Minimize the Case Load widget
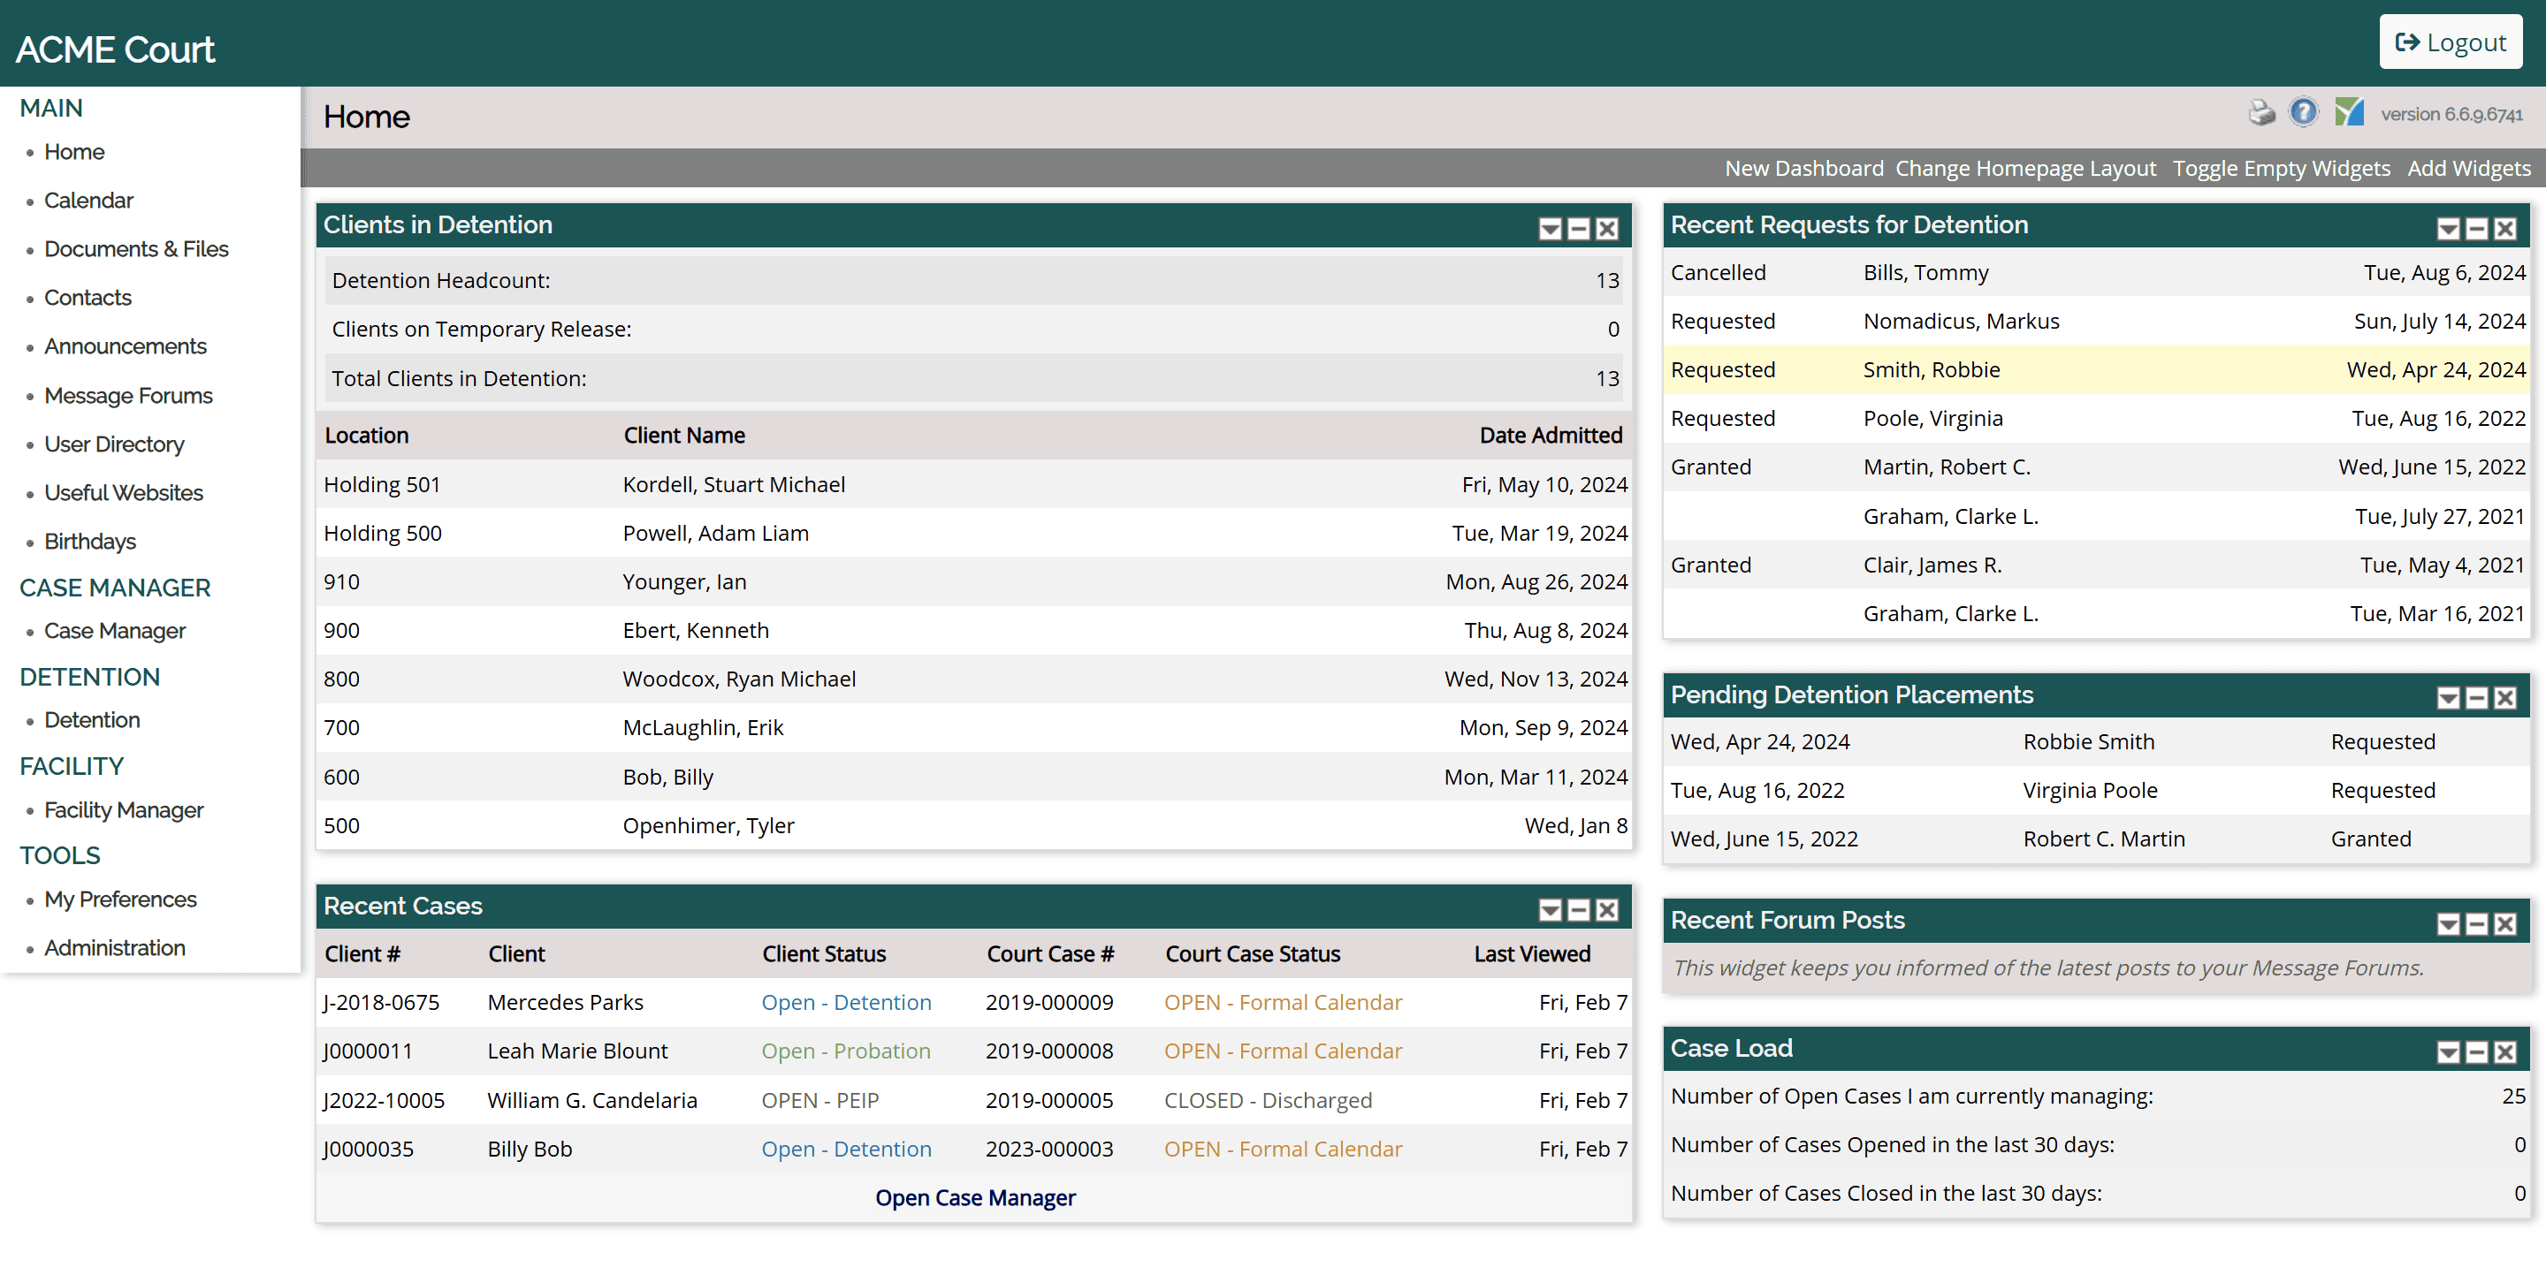 (2476, 1053)
